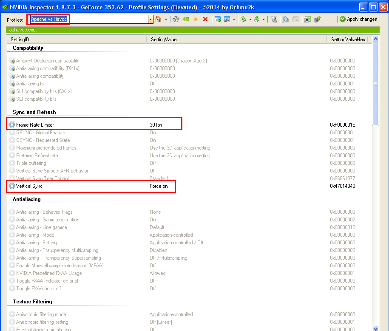Select Antialiasing - Gamma correction setting
Image resolution: width=389 pixels, height=331 pixels.
pos(48,220)
